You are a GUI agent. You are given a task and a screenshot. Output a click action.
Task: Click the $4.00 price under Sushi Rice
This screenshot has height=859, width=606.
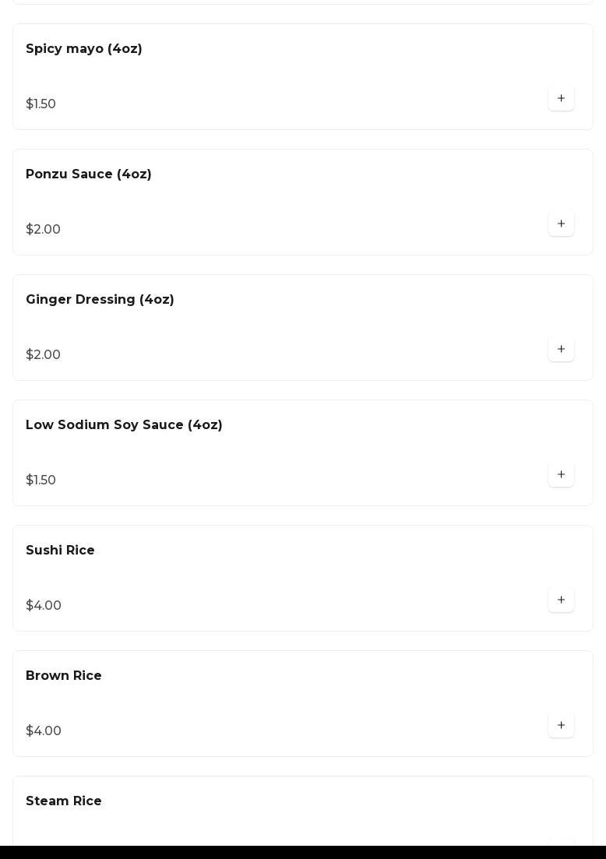44,606
